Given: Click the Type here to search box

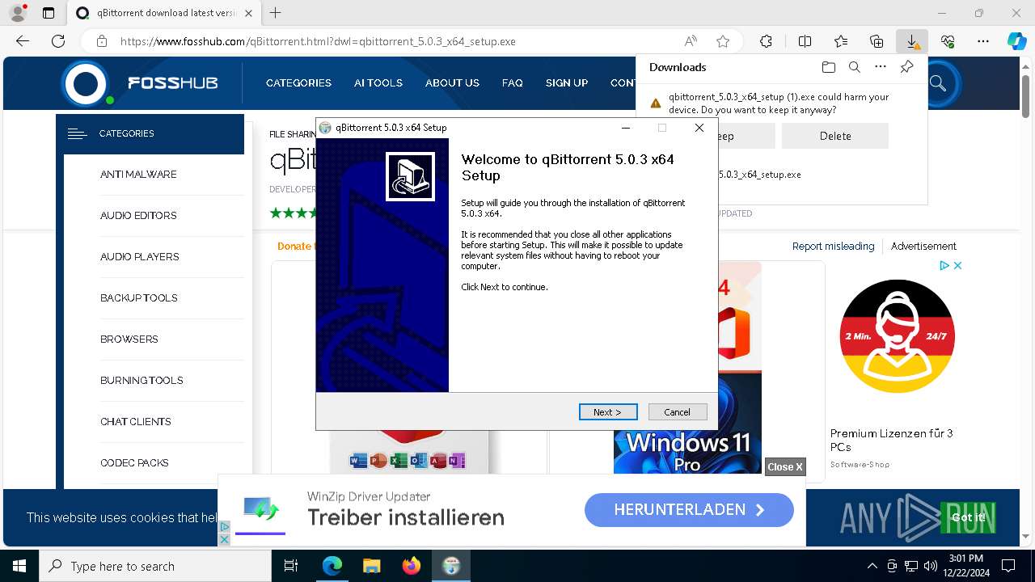Looking at the screenshot, I should click(x=155, y=567).
